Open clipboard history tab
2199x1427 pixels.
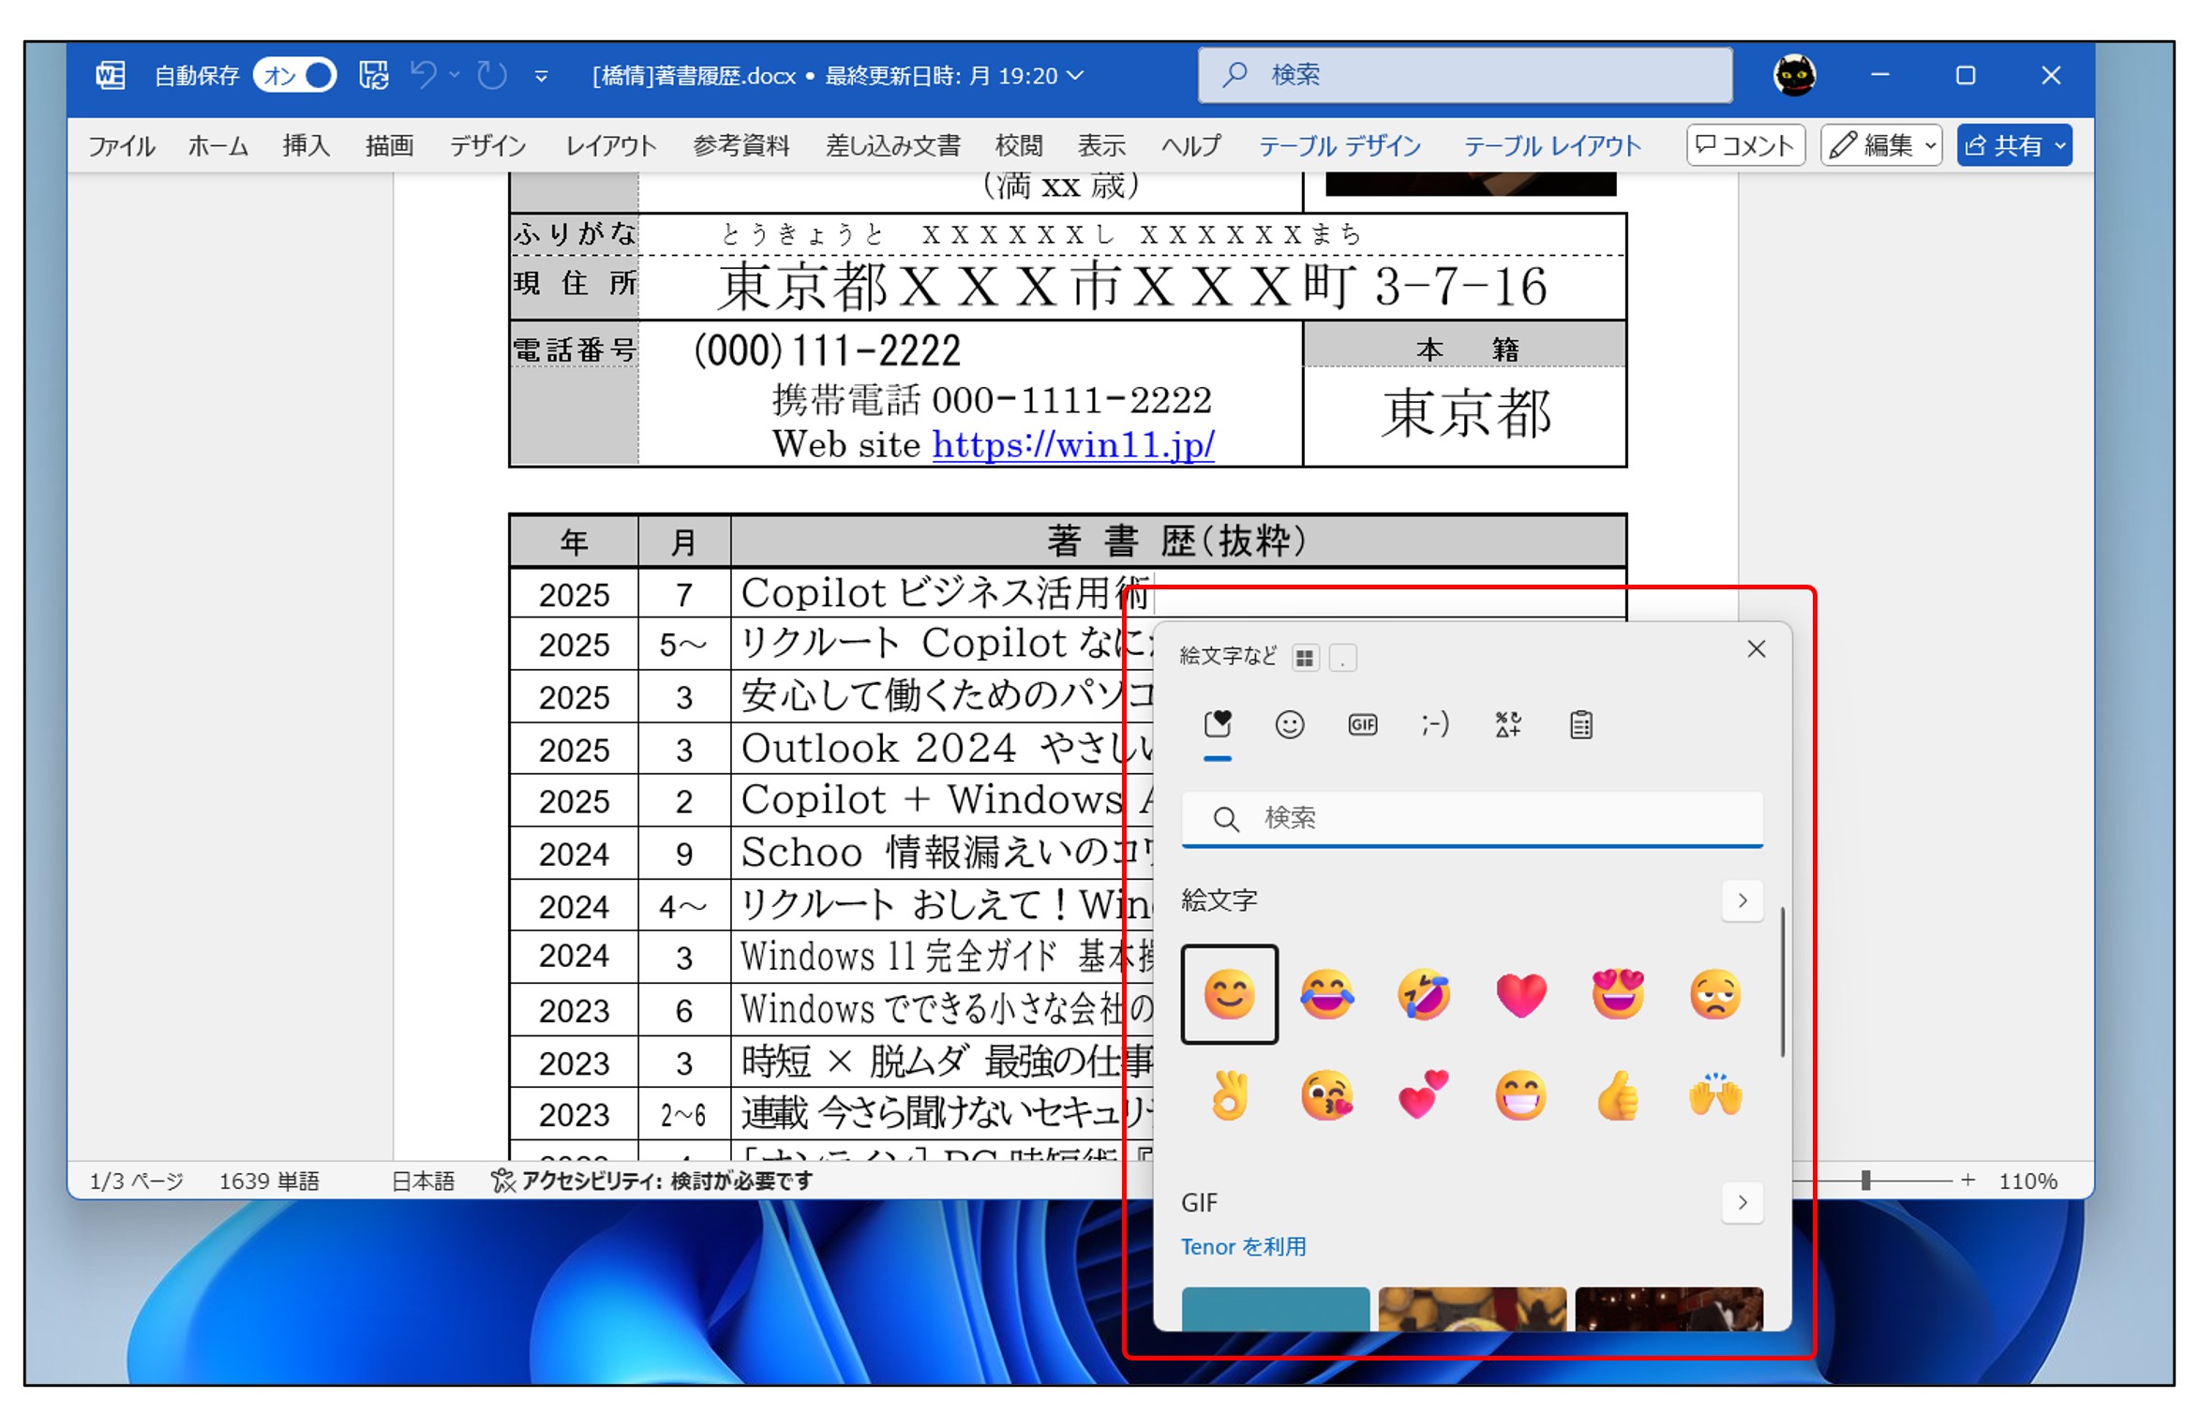point(1581,724)
